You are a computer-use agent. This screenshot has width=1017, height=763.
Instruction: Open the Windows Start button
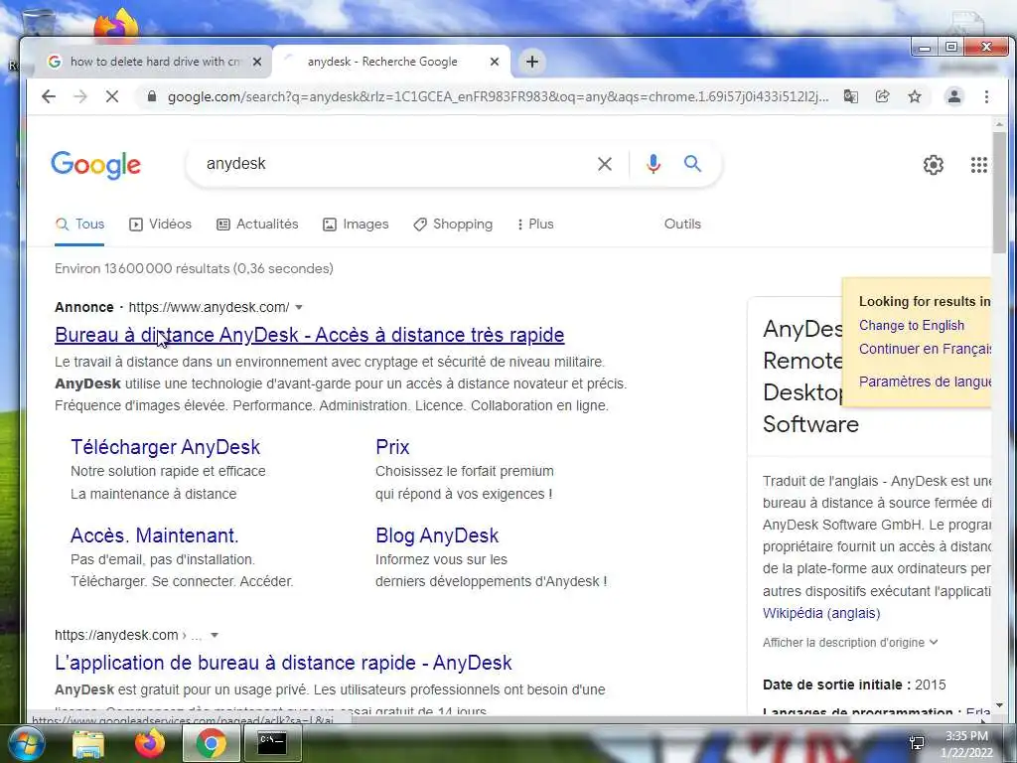[25, 743]
